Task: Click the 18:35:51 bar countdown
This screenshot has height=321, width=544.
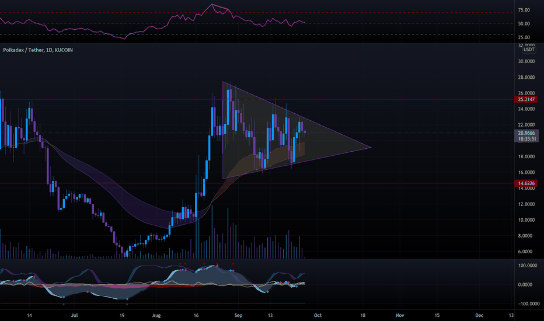Action: click(526, 139)
